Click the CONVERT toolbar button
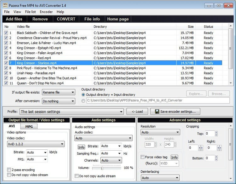The height and width of the screenshot is (184, 236). click(66, 19)
